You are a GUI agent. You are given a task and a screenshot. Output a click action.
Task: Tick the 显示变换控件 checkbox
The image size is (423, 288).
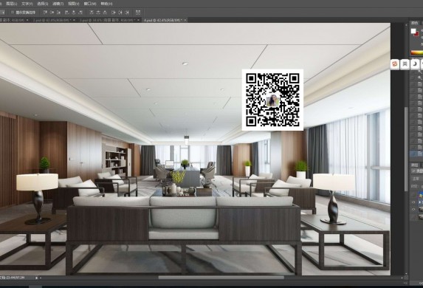click(13, 13)
